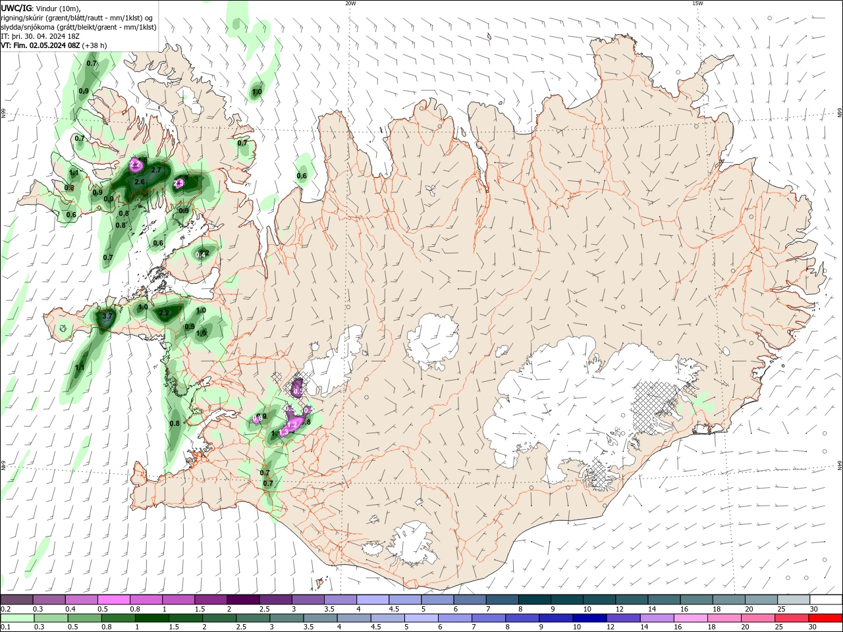Click the '0.2' label under the upper legend row
This screenshot has width=843, height=632.
(6, 609)
